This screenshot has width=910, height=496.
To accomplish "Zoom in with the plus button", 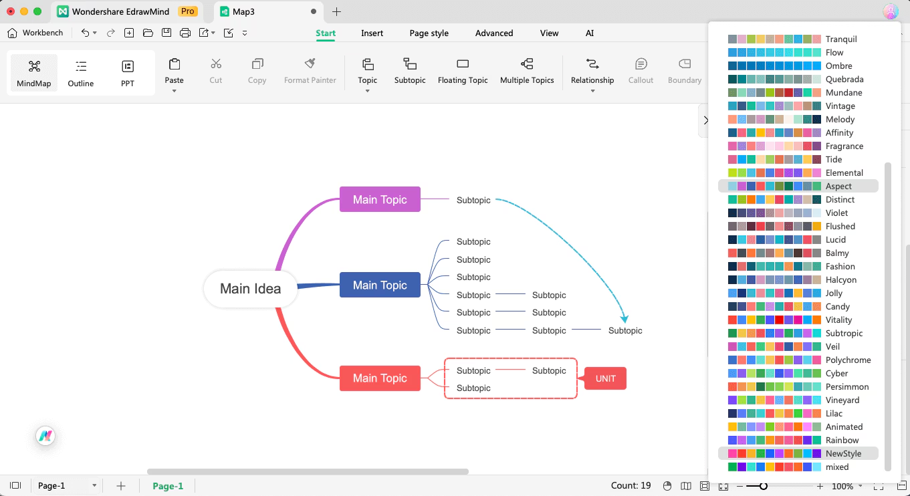I will coord(820,486).
